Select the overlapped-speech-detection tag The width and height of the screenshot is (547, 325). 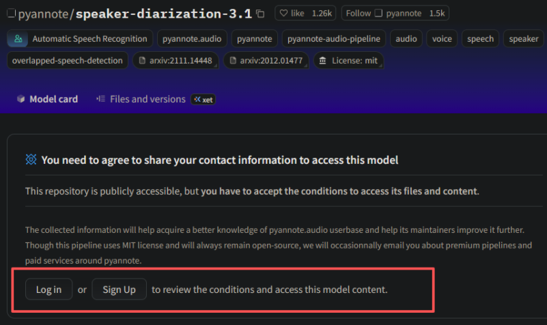click(68, 60)
